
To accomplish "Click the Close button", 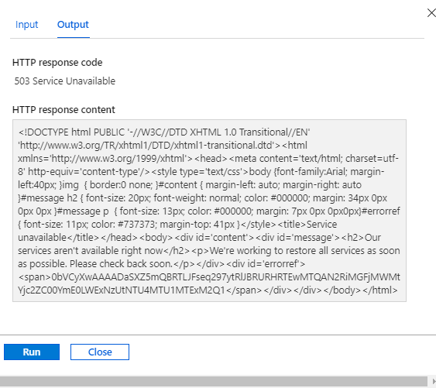I will click(100, 352).
